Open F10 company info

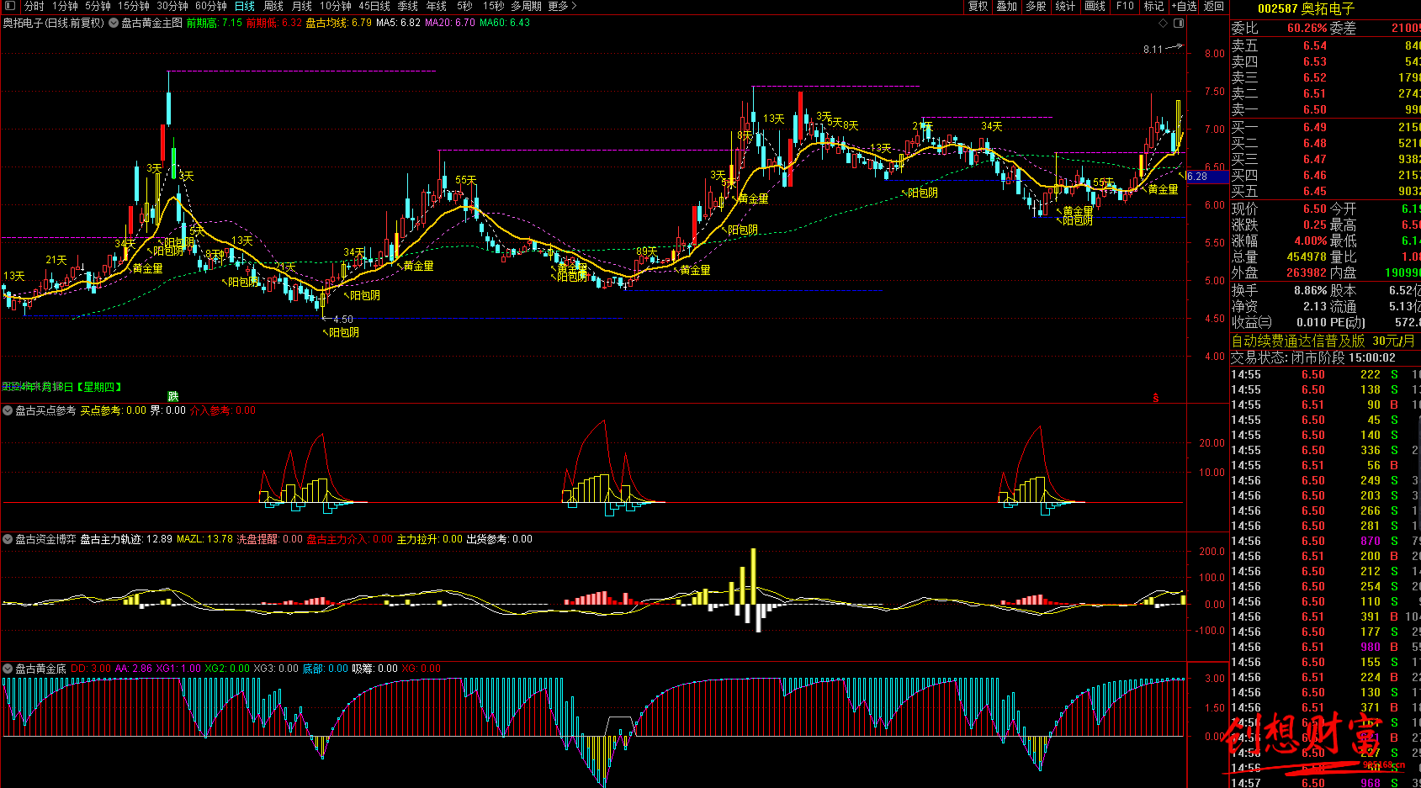[x=1125, y=6]
